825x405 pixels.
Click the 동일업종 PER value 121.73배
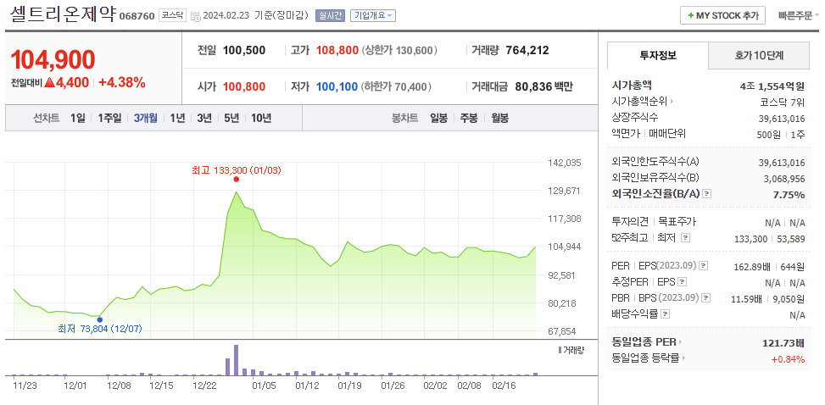(783, 343)
